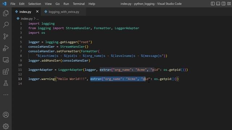This screenshot has height=130, width=232.
Task: Open the Selection menu
Action: 35,4
